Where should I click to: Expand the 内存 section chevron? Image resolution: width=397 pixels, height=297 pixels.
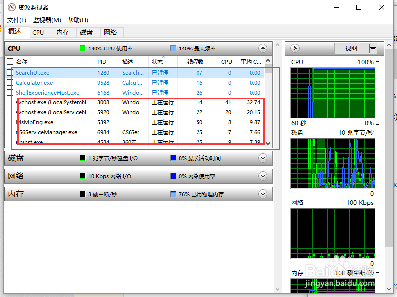tap(263, 194)
